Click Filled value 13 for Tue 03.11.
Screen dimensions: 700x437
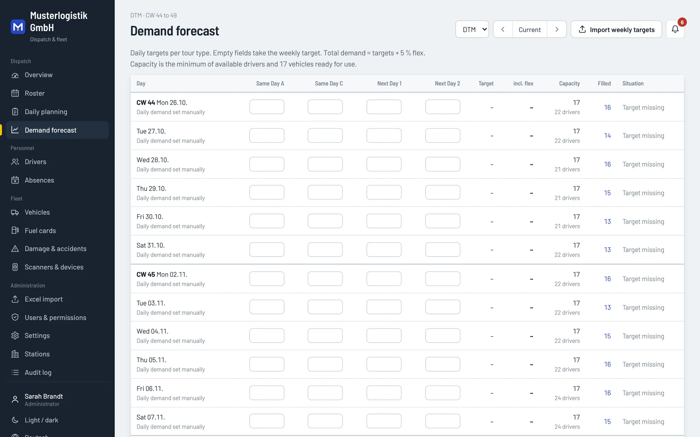[607, 308]
